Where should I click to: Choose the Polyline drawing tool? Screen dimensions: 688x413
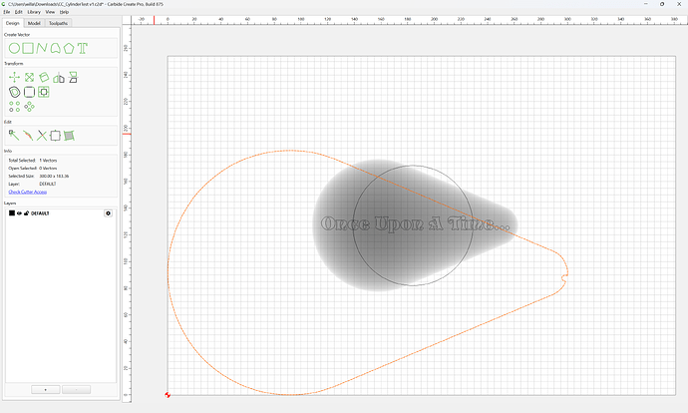tap(42, 48)
